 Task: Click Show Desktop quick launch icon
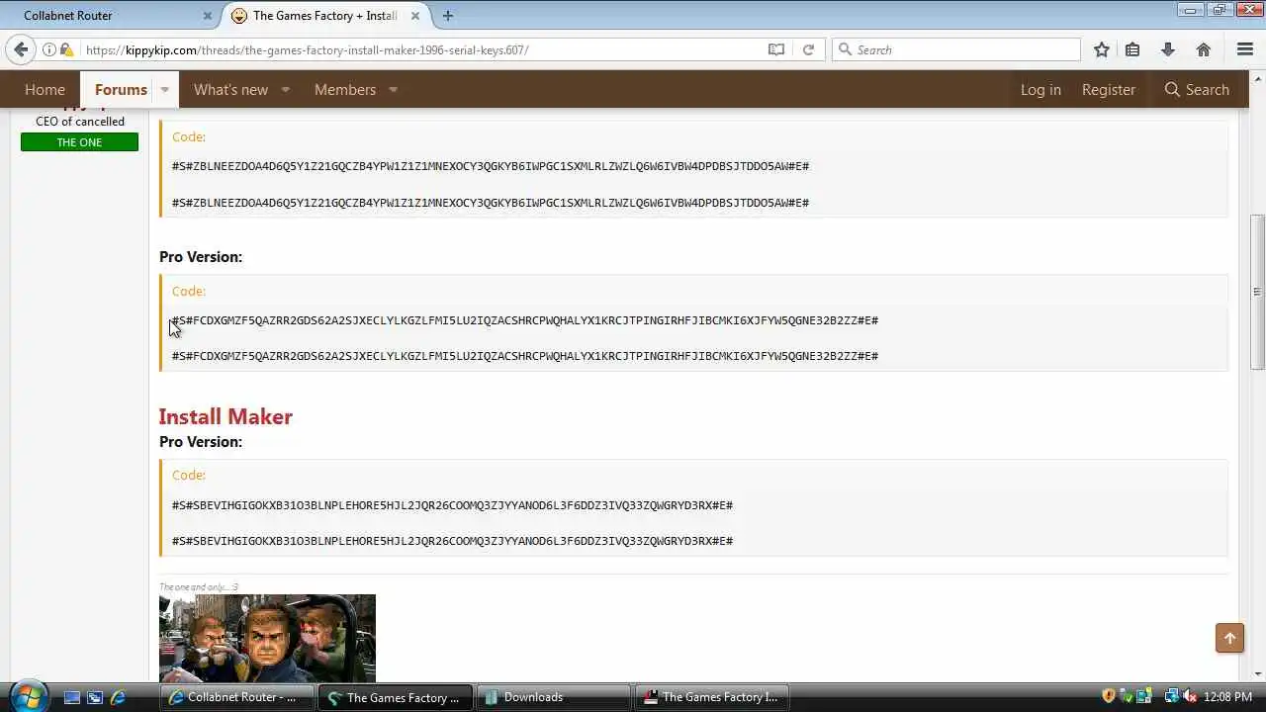point(72,697)
